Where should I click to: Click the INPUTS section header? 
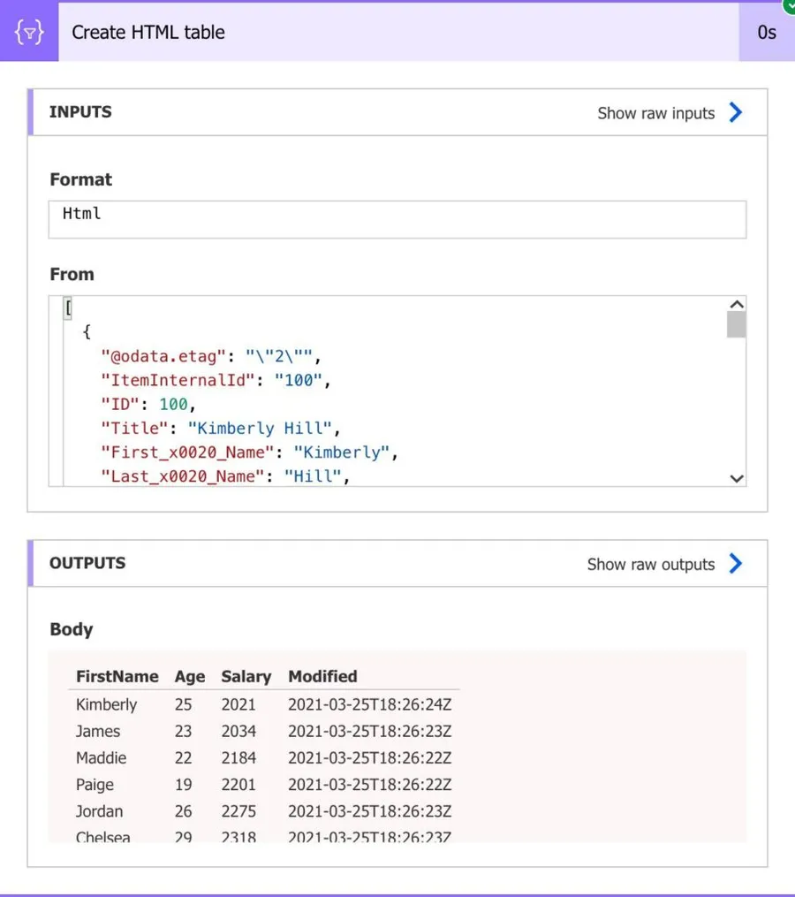tap(80, 112)
